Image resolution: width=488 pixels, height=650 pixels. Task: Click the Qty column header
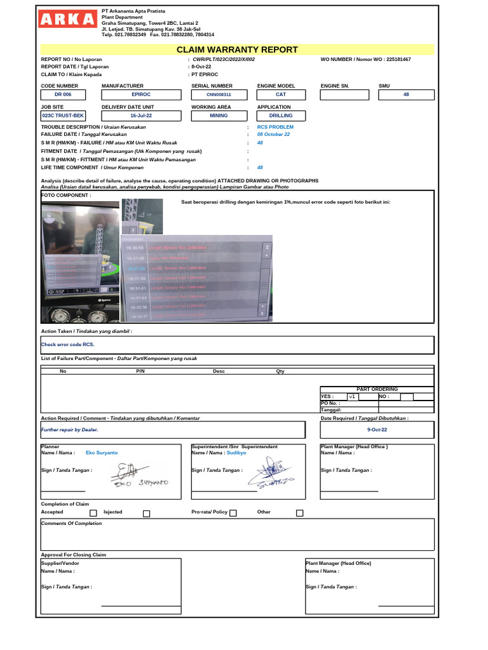(x=280, y=371)
